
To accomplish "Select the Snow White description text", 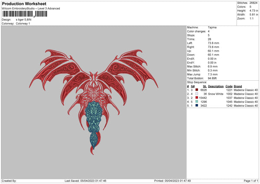I will point(215,94).
